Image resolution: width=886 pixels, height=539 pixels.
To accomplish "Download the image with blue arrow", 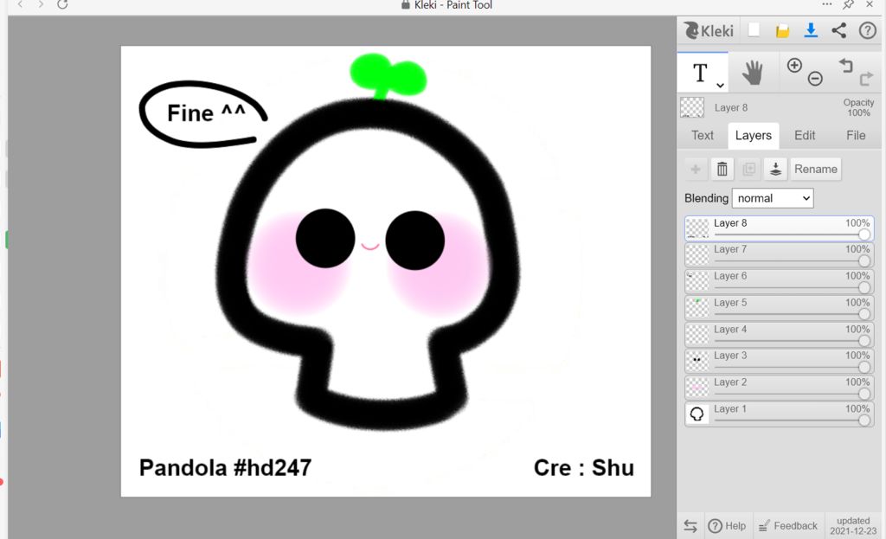I will tap(811, 30).
